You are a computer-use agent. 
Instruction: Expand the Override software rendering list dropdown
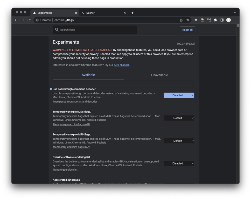179,164
